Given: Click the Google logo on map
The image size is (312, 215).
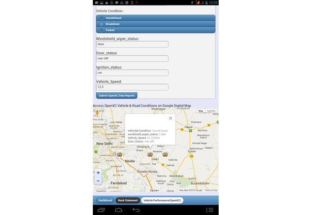Looking at the screenshot, I should pos(100,188).
